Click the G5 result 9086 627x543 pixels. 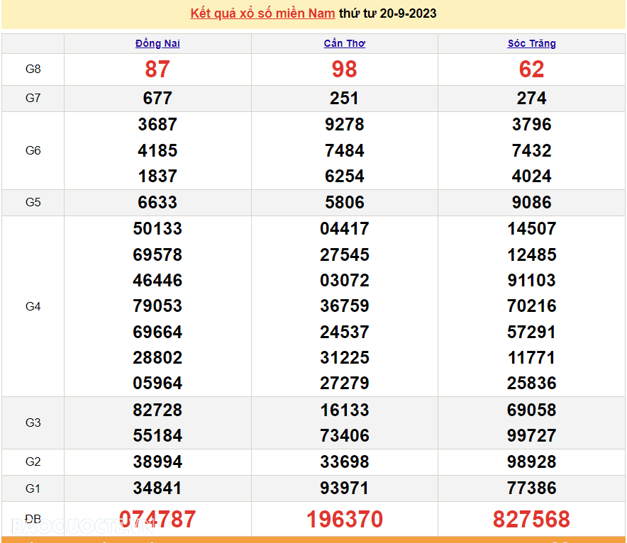pos(531,203)
